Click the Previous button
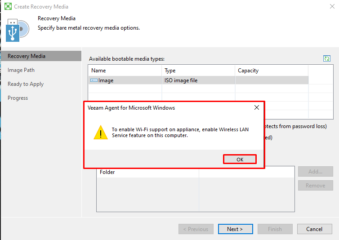This screenshot has height=240, width=339. tap(196, 229)
